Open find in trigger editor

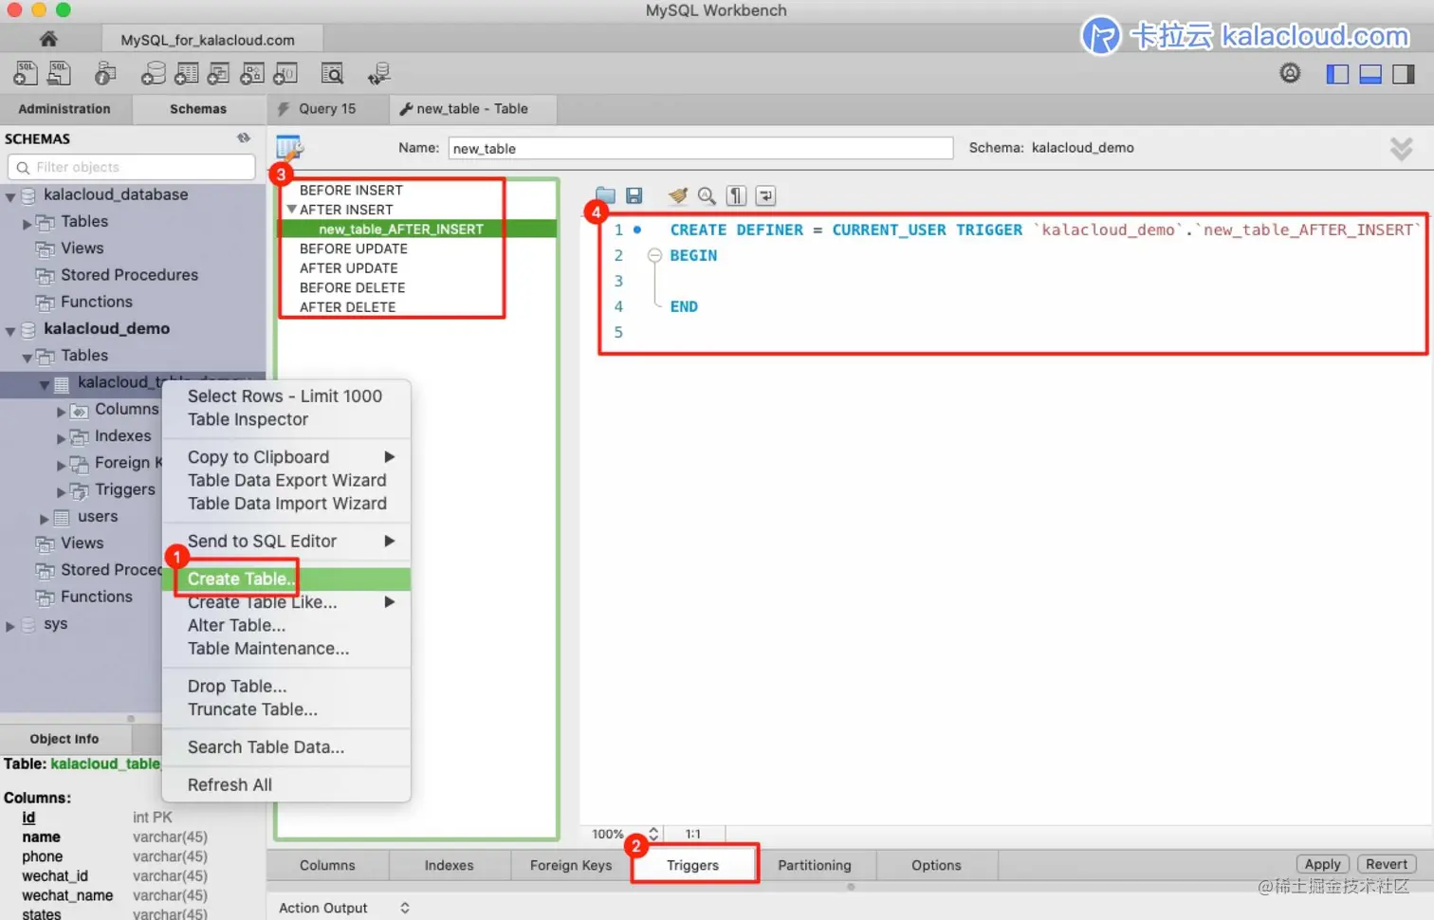pos(707,195)
